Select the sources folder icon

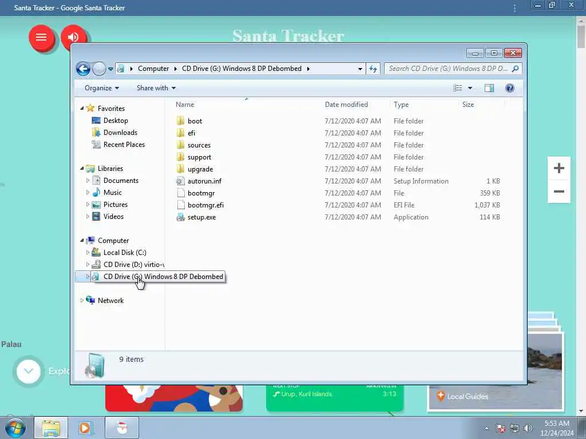[180, 145]
